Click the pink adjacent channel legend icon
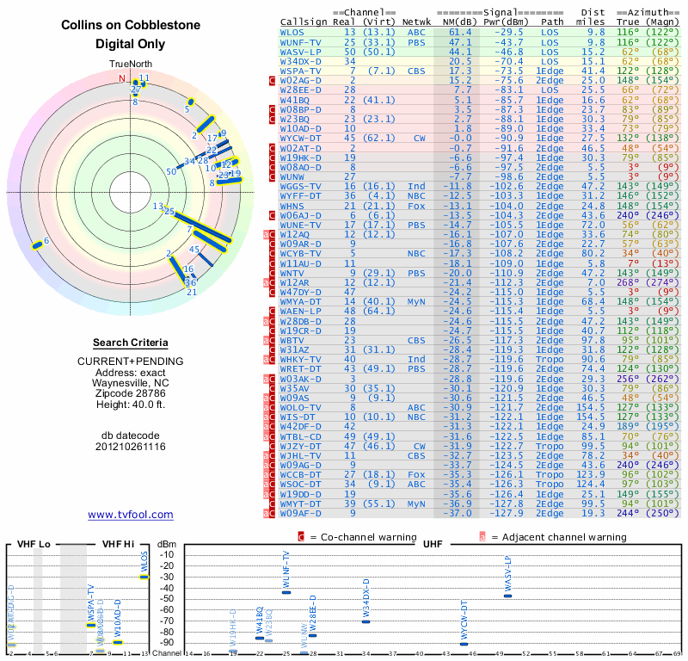The height and width of the screenshot is (661, 688). coord(482,537)
